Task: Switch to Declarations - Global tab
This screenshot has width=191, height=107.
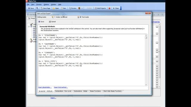Action: (x=80, y=91)
